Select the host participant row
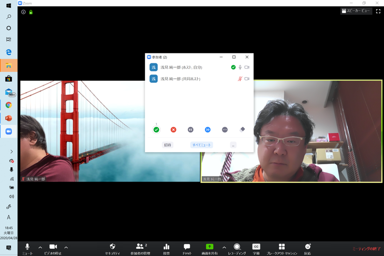The width and height of the screenshot is (384, 256). pyautogui.click(x=199, y=67)
